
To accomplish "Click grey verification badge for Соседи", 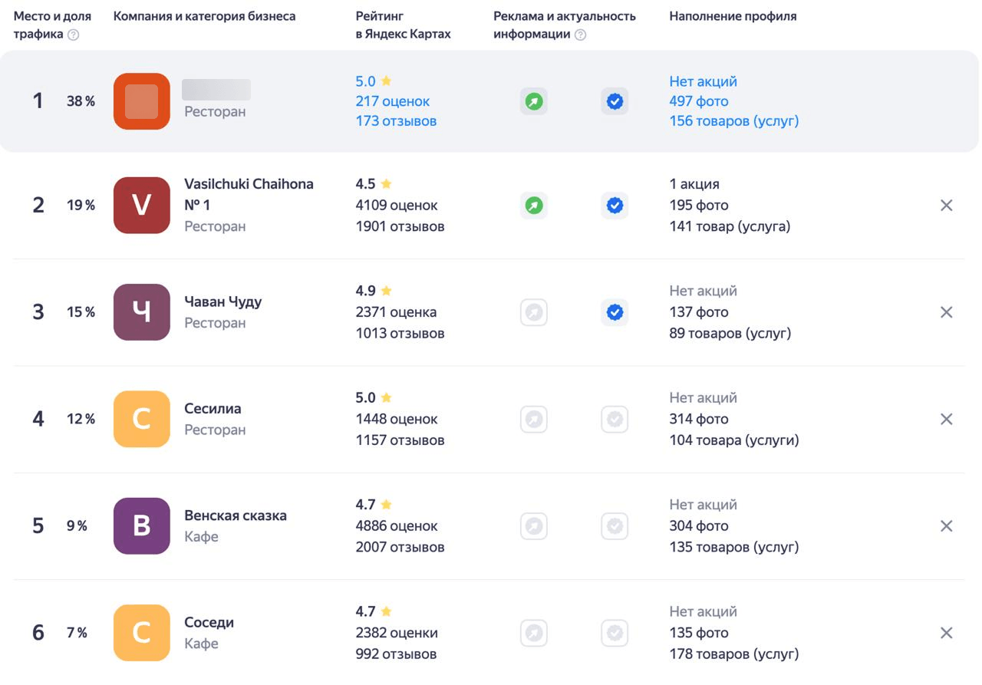I will [x=615, y=633].
